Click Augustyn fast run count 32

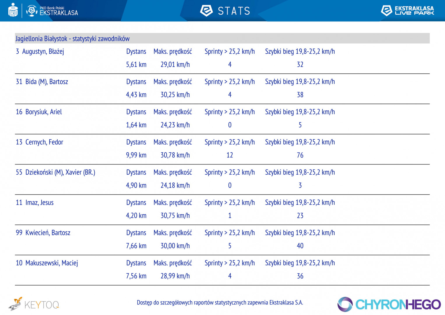pyautogui.click(x=300, y=64)
